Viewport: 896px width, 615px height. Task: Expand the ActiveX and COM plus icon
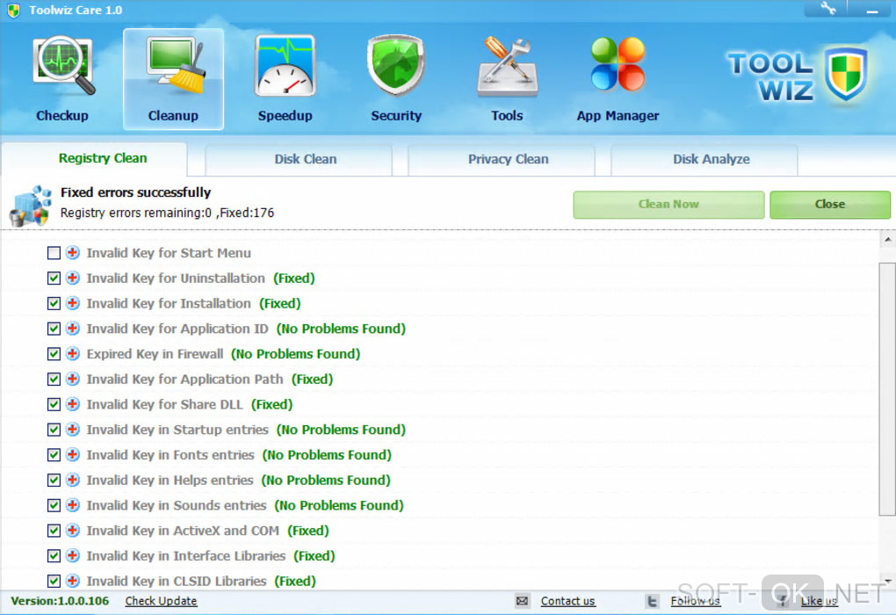tap(73, 531)
